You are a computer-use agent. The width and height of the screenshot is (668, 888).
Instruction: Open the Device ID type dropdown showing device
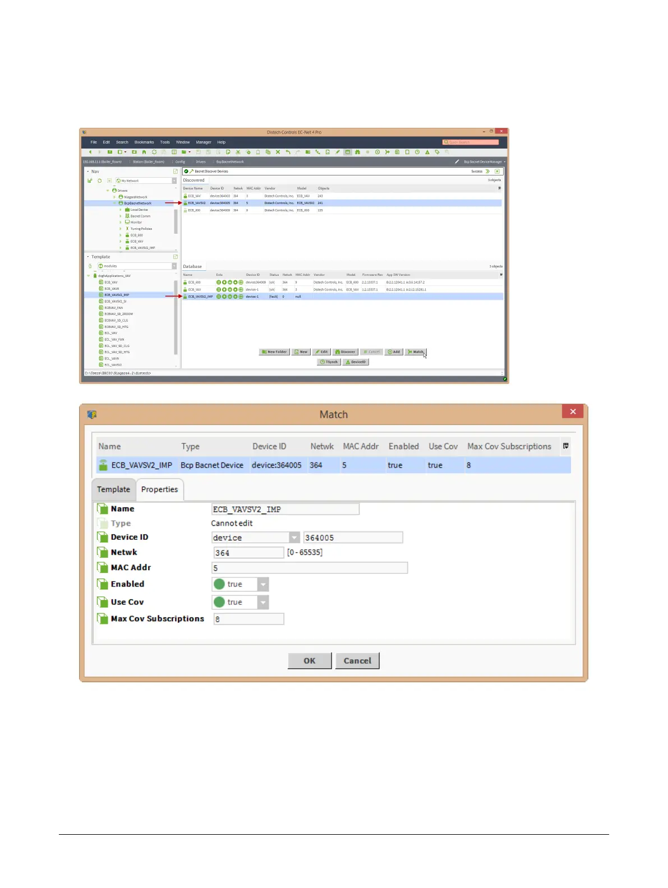coord(294,538)
